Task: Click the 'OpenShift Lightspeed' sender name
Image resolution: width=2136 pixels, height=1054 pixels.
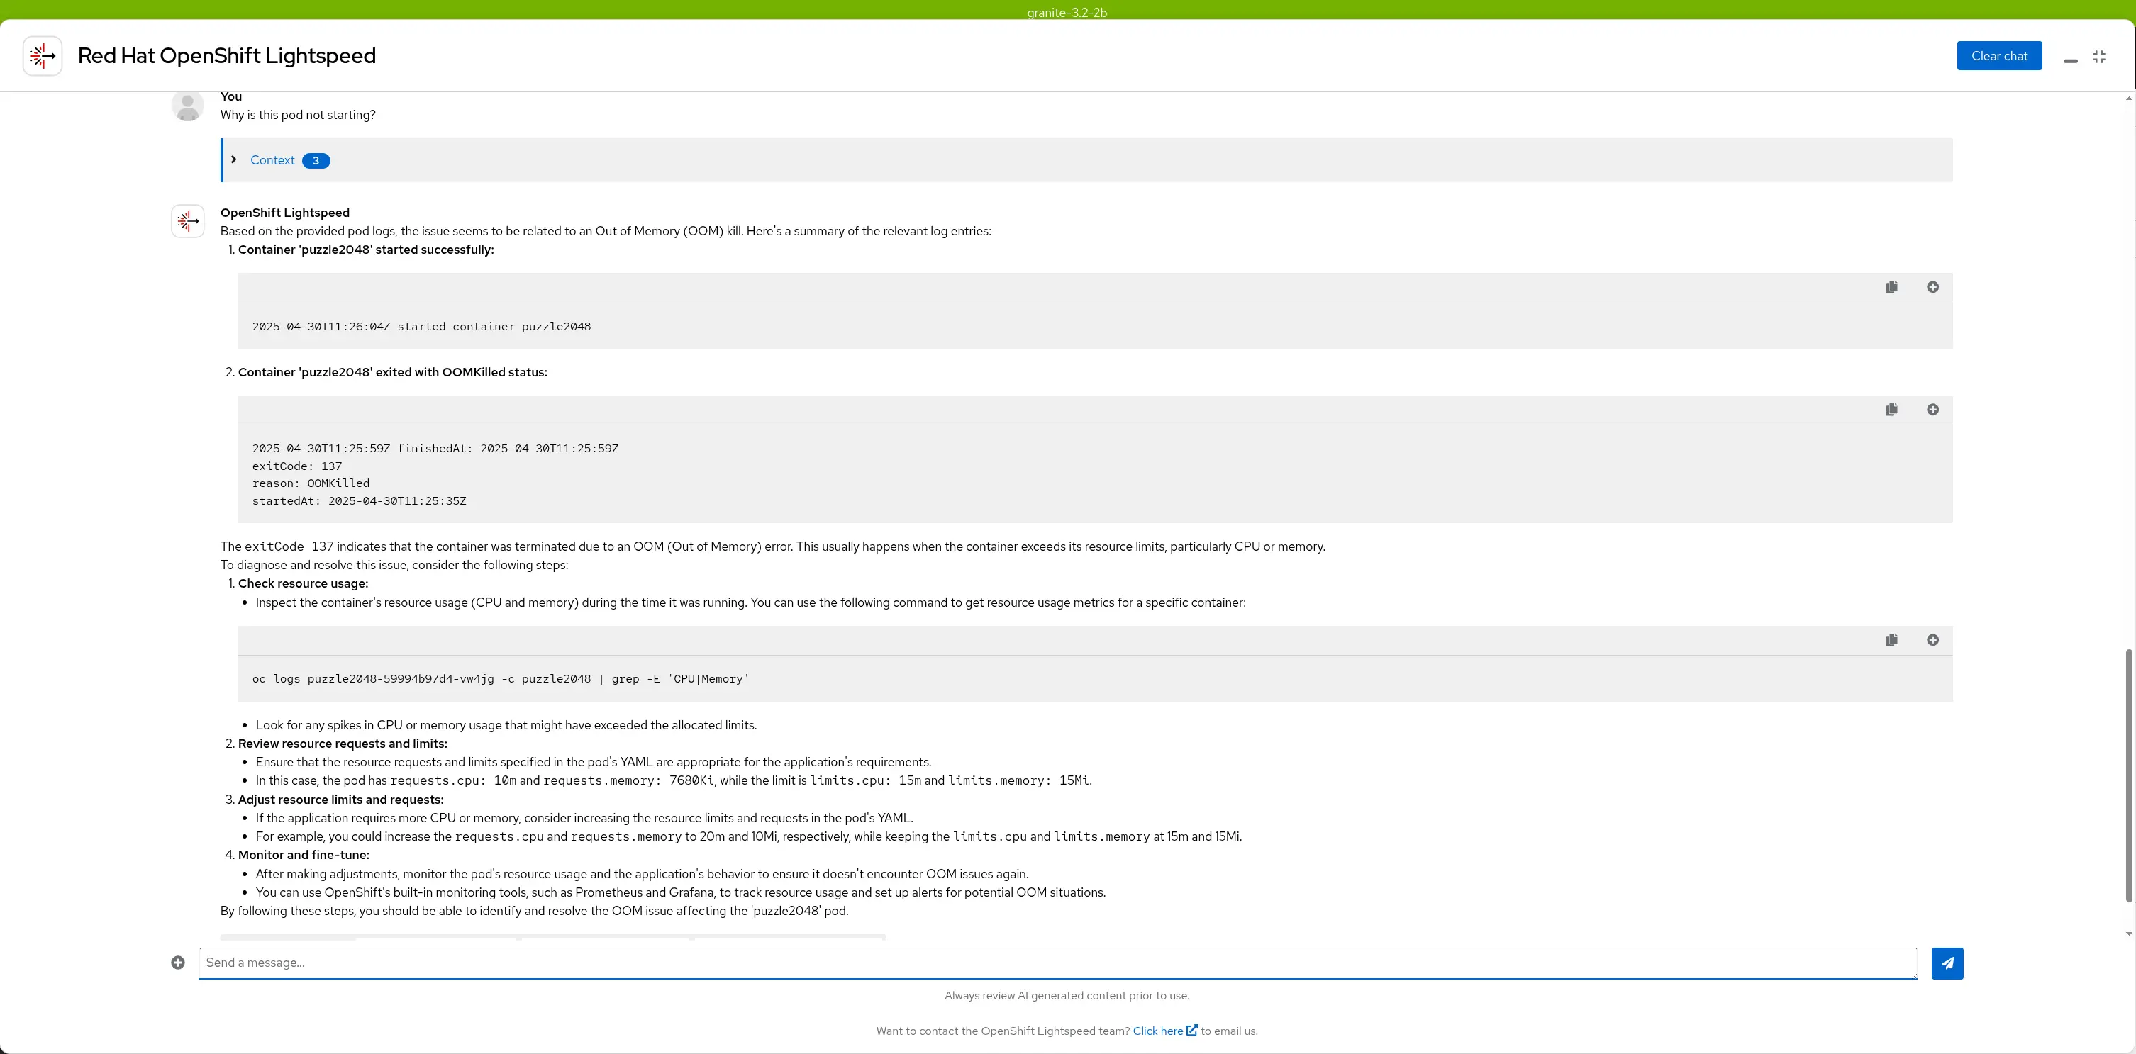Action: coord(284,213)
